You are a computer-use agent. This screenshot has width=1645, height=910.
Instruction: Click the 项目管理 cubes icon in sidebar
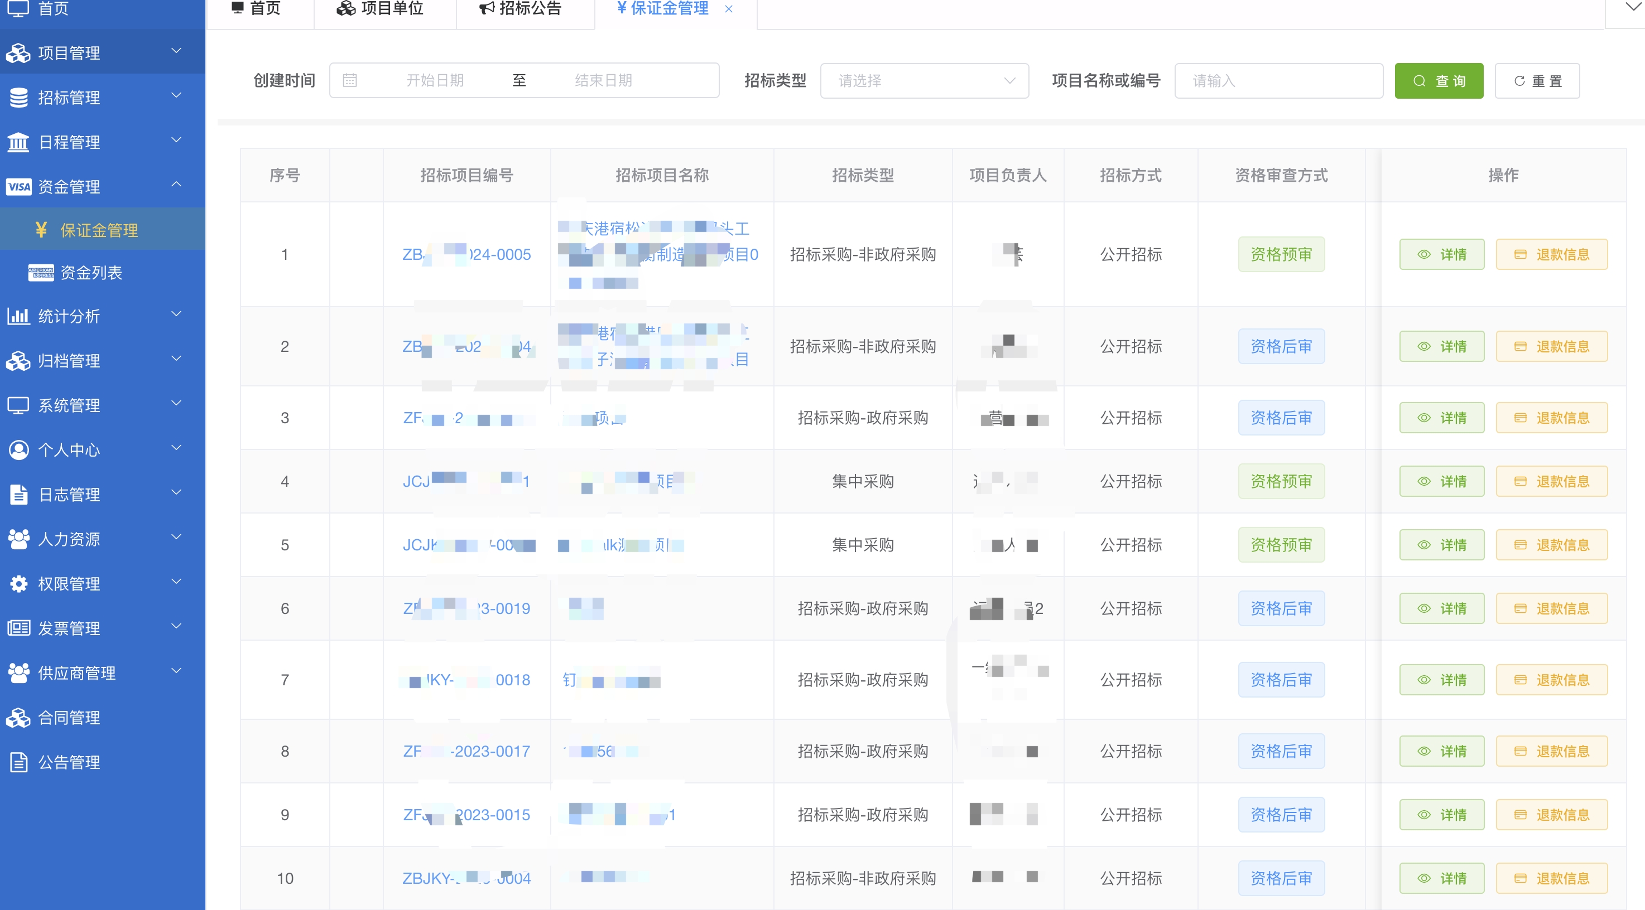point(18,53)
